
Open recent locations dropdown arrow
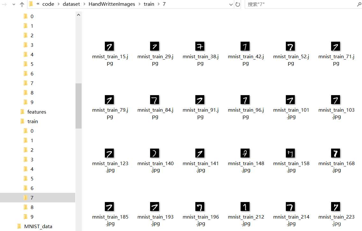14,4
